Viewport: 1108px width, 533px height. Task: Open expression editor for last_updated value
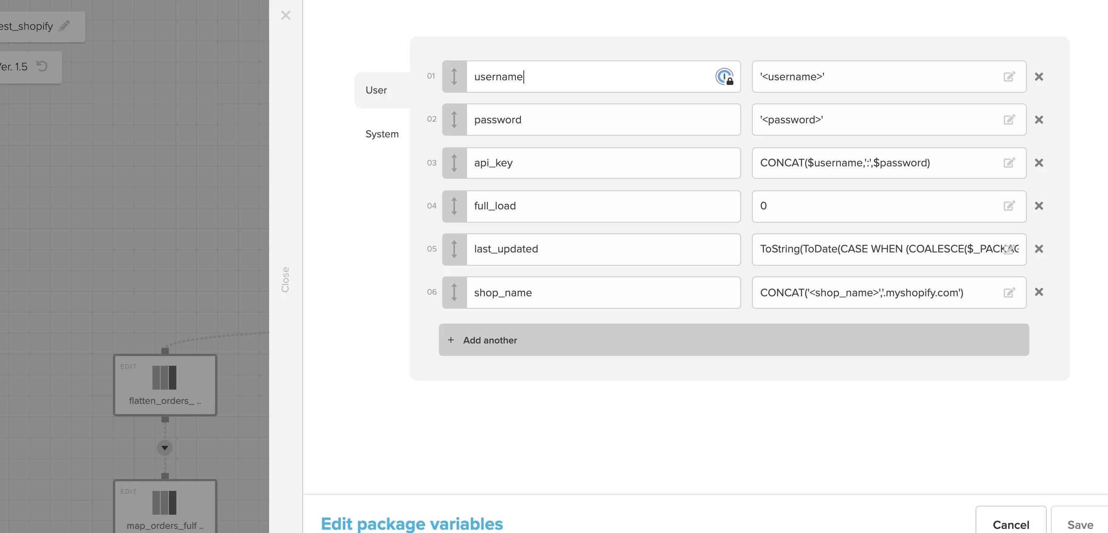tap(1009, 249)
